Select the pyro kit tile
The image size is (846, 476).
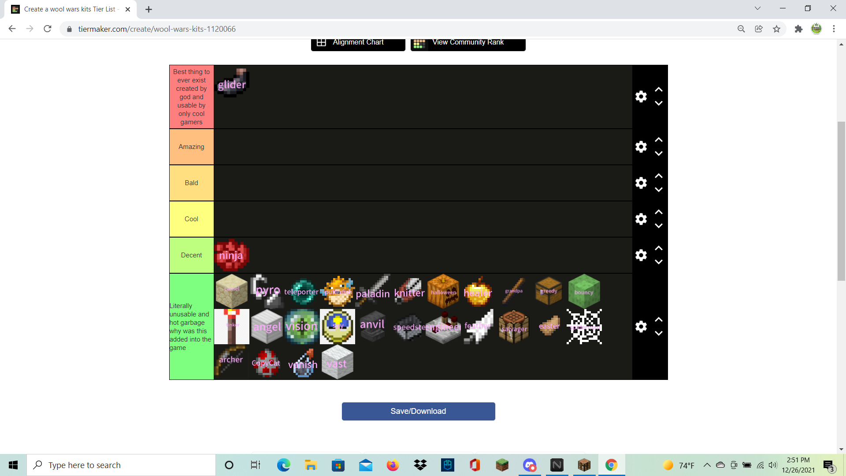[267, 291]
